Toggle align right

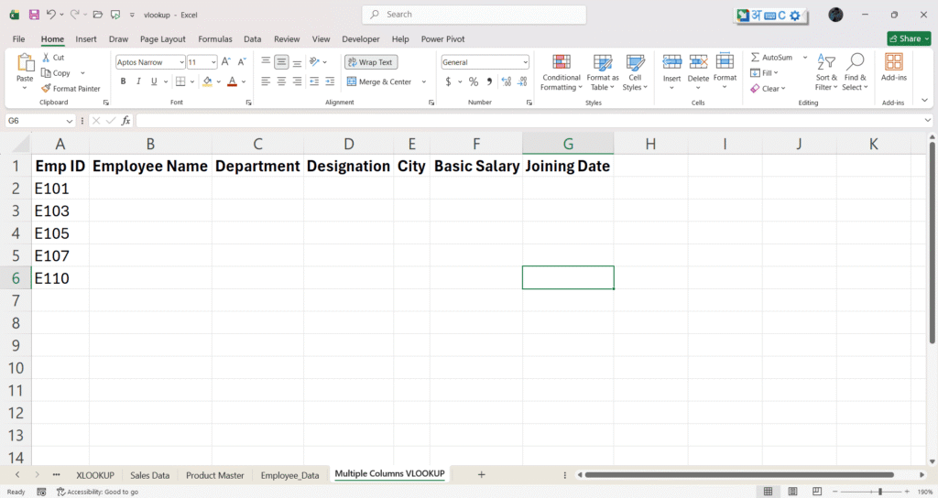click(x=298, y=81)
